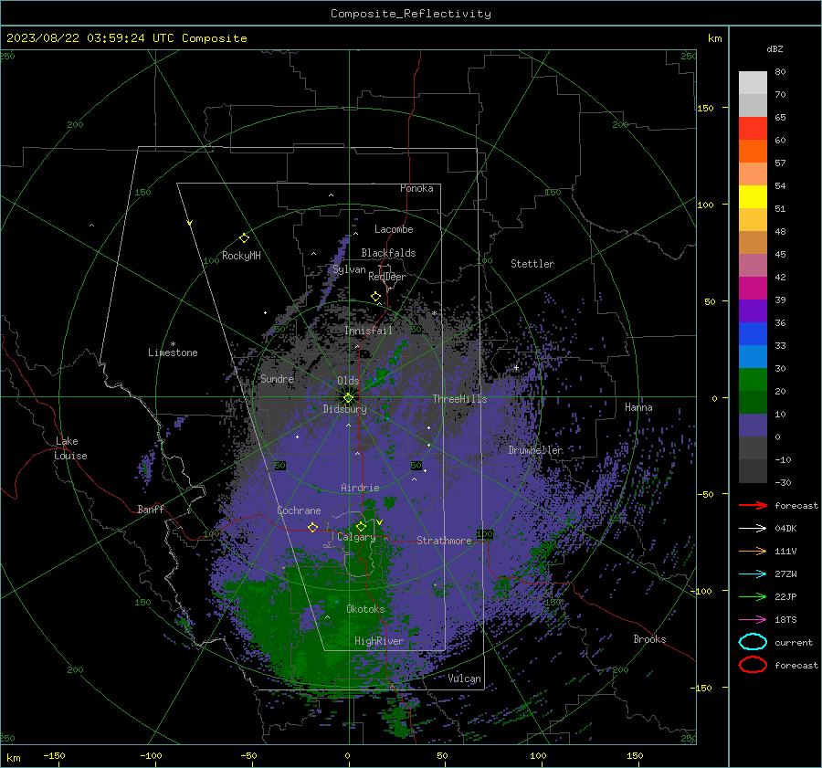Click the cyan 27ZW arrow icon
Image resolution: width=822 pixels, height=768 pixels.
click(753, 574)
